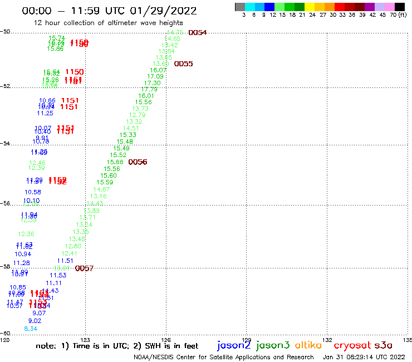The width and height of the screenshot is (412, 362).
Task: Click the latitude axis label '-58'
Action: coord(5,267)
